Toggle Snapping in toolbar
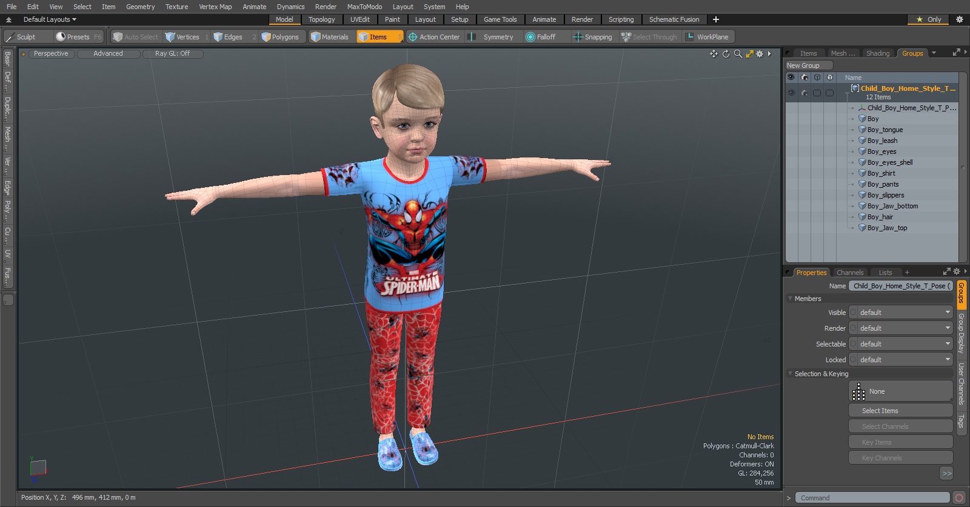 click(593, 37)
